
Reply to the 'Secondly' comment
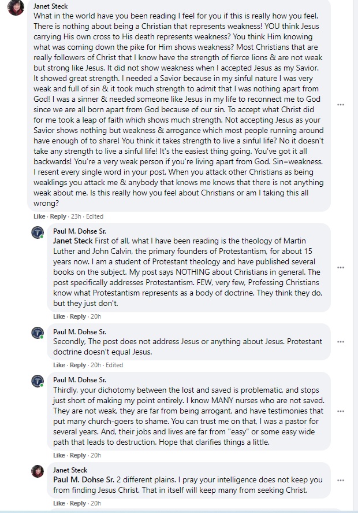click(x=78, y=365)
